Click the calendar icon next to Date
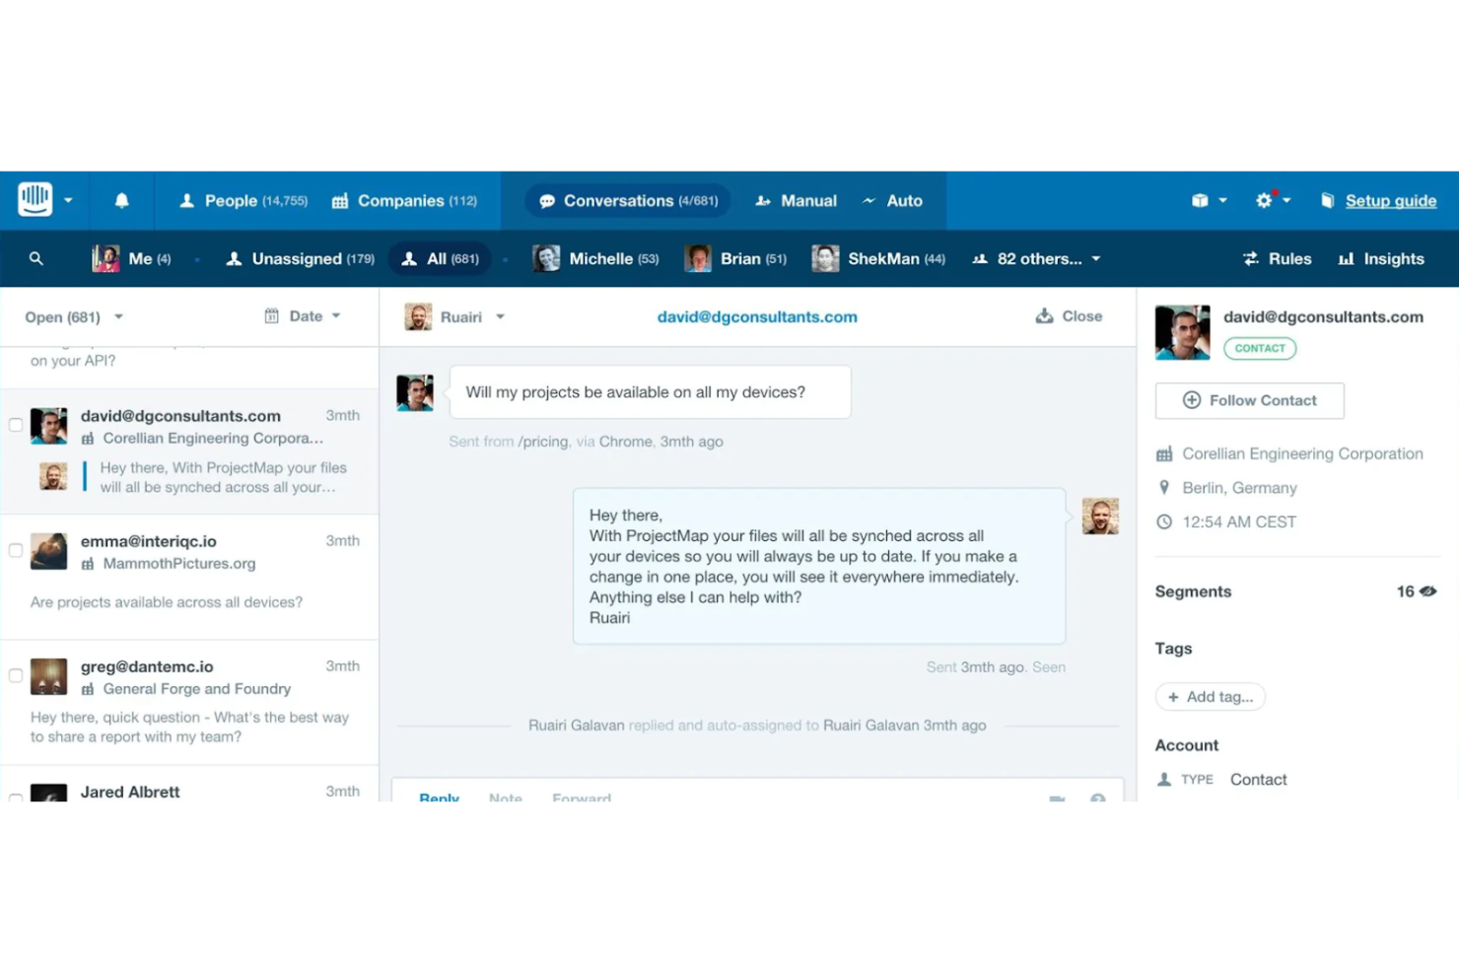This screenshot has width=1459, height=973. point(272,315)
